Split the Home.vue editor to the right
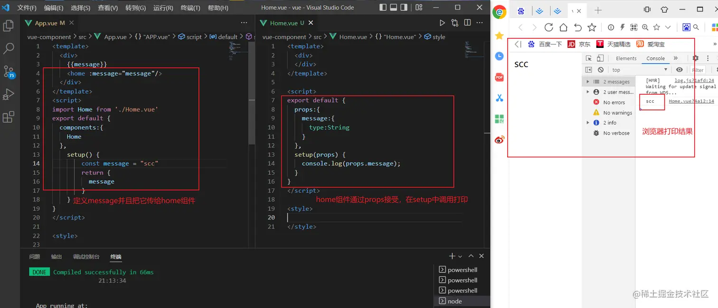 coord(467,23)
